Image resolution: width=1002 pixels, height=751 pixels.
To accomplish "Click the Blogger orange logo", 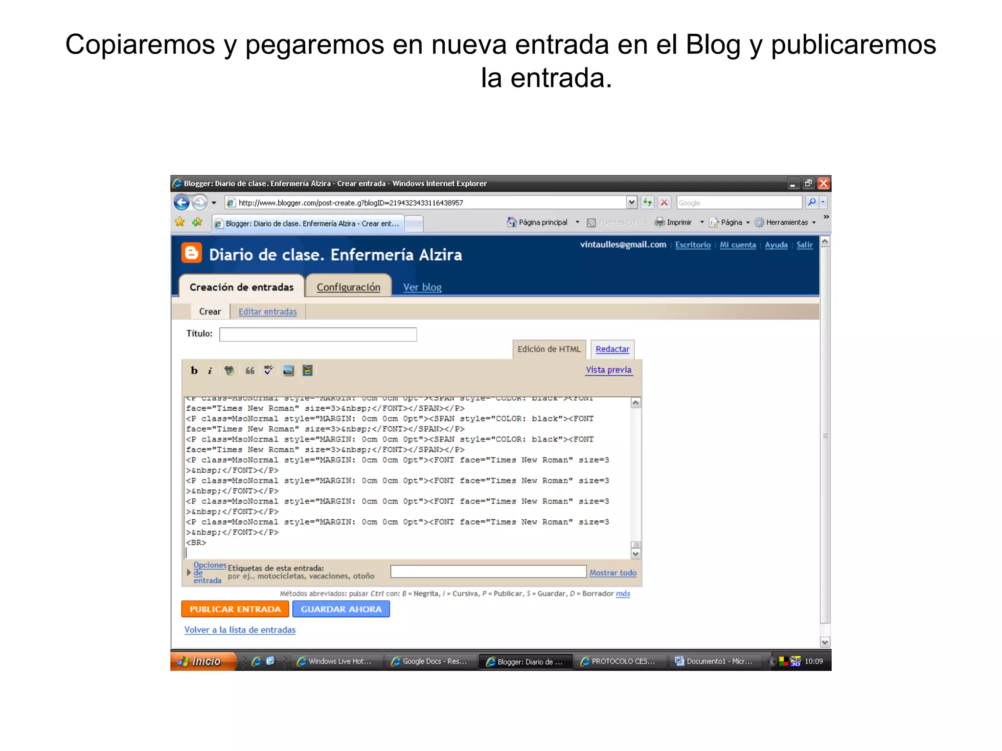I will click(x=191, y=253).
